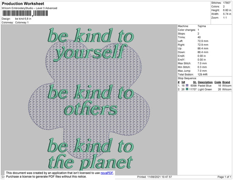This screenshot has width=233, height=180.
Task: Select Down value 86.4 mm
Action: (203, 52)
